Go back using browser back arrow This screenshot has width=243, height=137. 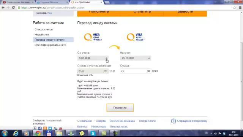coord(3,8)
